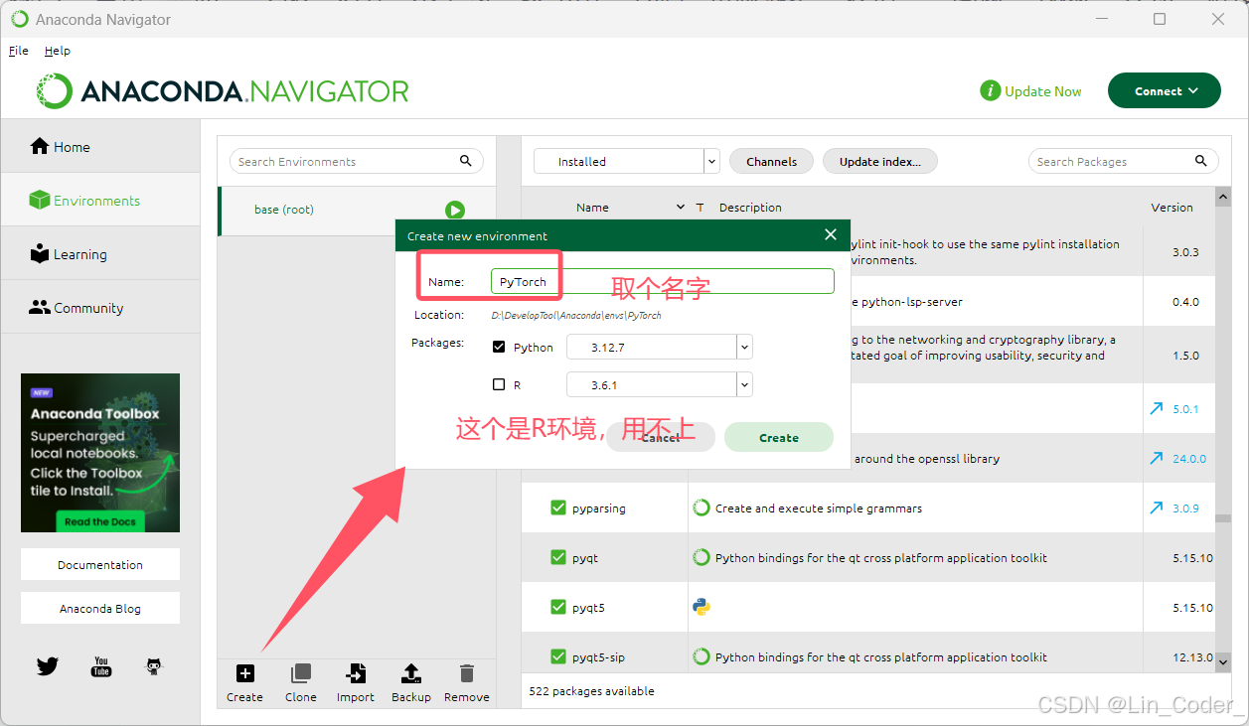Click the Remove environment trash icon
This screenshot has width=1249, height=726.
(x=467, y=673)
